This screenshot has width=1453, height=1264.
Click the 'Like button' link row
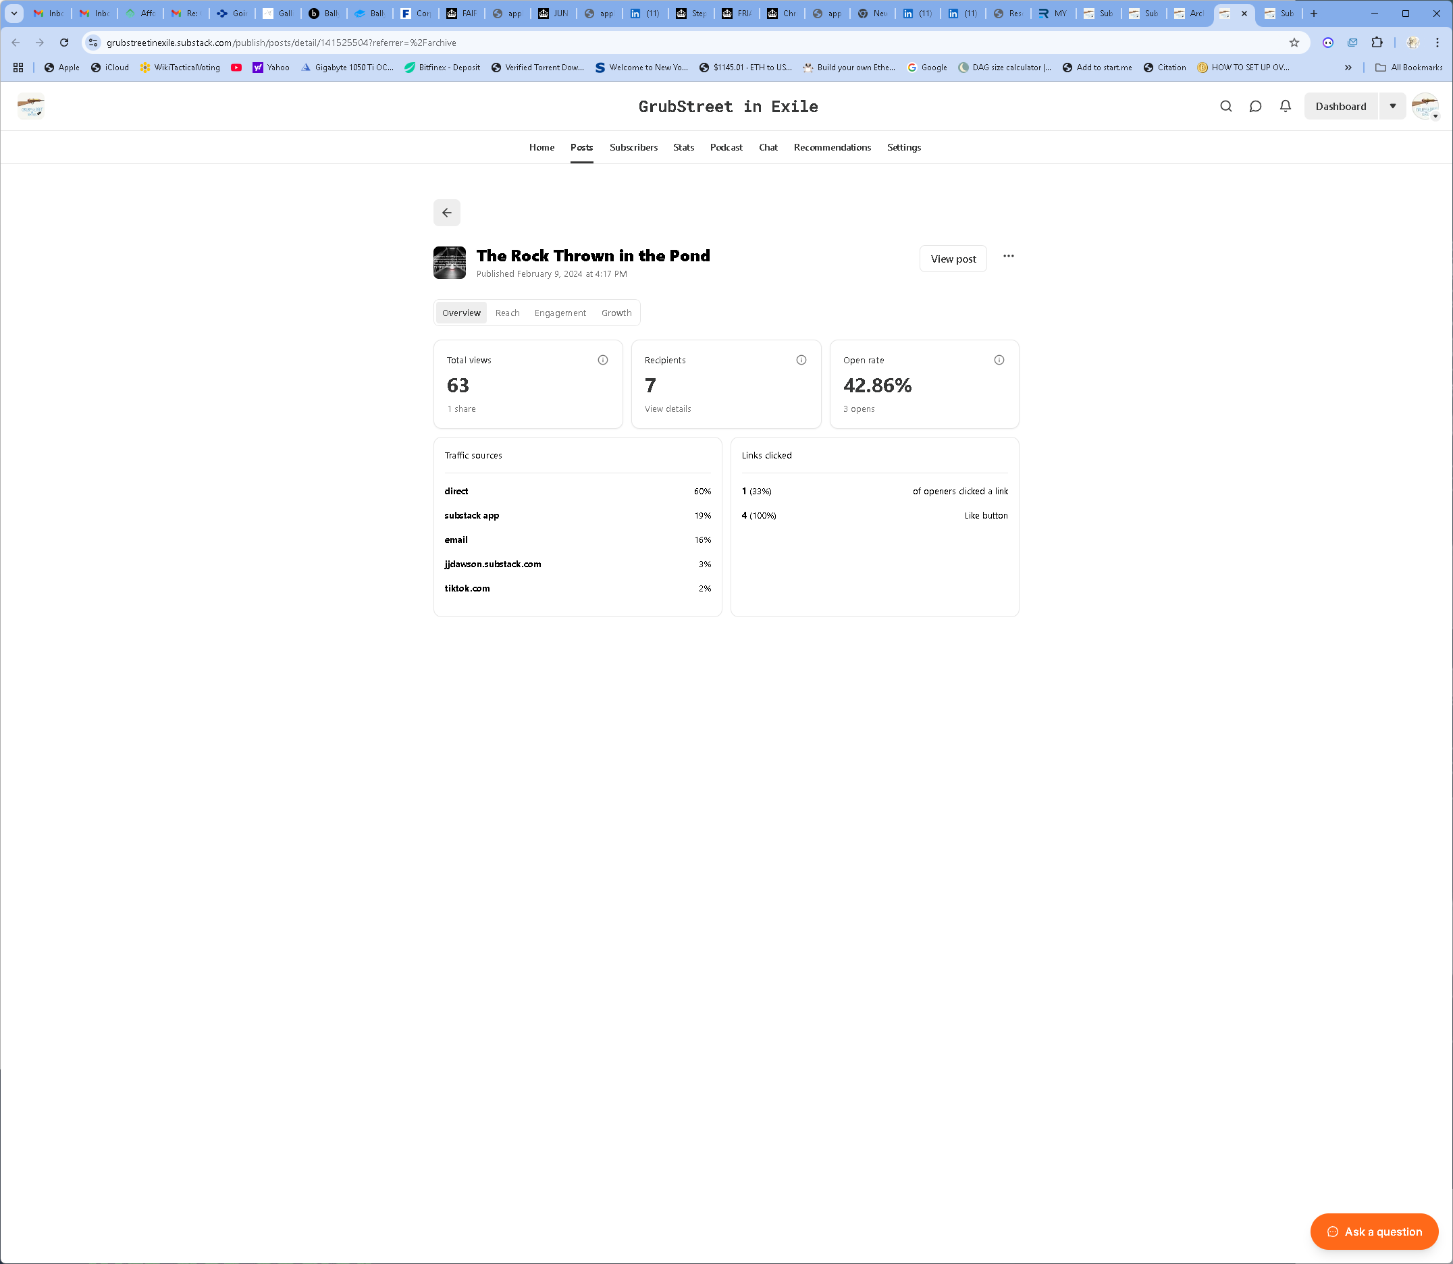874,515
